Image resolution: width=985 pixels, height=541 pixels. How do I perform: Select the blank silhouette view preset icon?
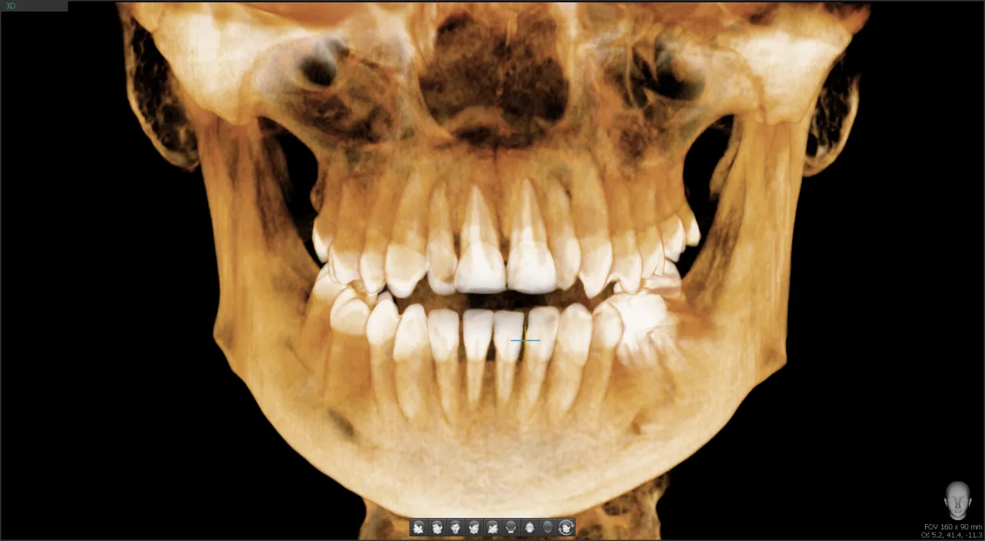click(548, 527)
